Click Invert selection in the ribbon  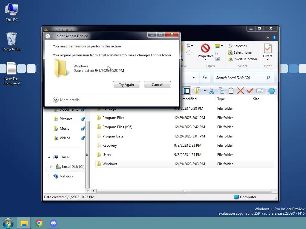tap(243, 59)
